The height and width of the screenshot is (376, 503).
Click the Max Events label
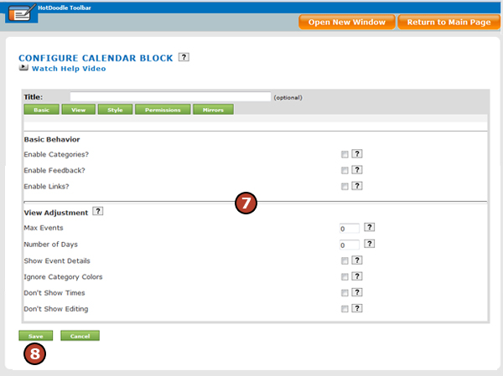44,228
